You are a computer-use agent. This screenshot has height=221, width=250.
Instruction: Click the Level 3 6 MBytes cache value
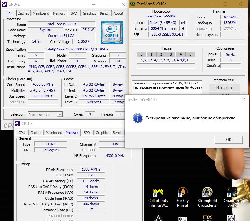(x=94, y=102)
